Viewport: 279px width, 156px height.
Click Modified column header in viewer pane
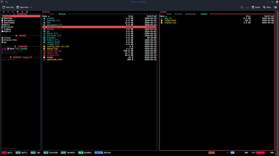coord(269,16)
